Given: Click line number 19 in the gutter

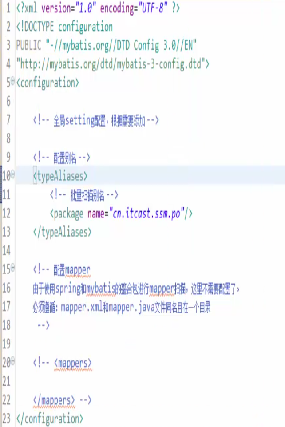Looking at the screenshot, I should click(7, 344).
